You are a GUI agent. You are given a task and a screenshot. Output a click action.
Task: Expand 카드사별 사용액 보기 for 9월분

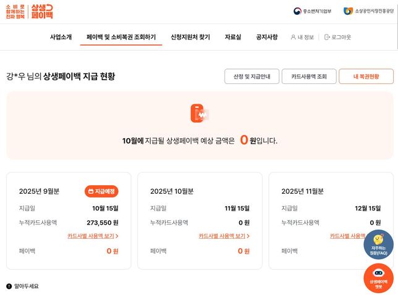click(93, 236)
